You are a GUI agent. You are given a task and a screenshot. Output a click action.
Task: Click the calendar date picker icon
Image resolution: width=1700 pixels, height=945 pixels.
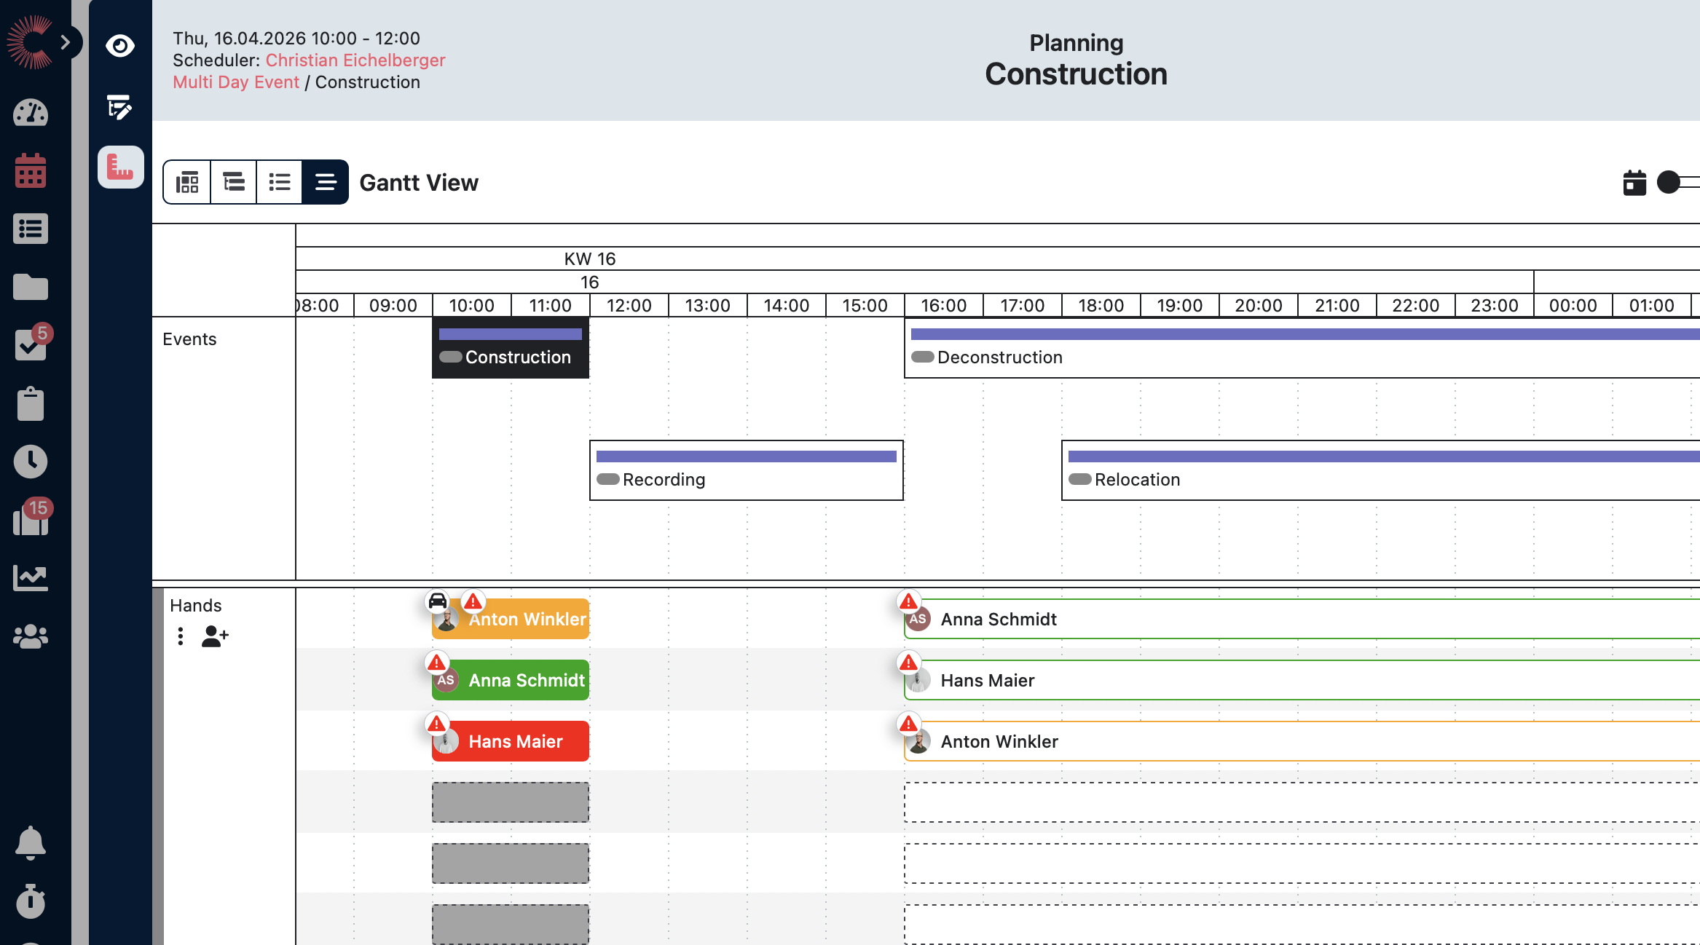[x=1634, y=183]
